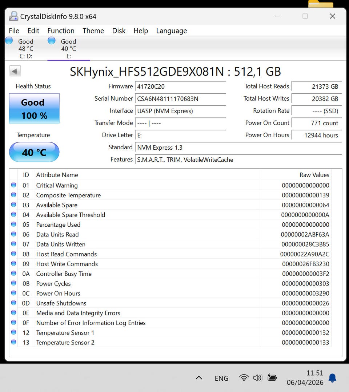Image resolution: width=349 pixels, height=392 pixels.
Task: Click the status orb in row 0C Power On Hours
Action: point(13,293)
